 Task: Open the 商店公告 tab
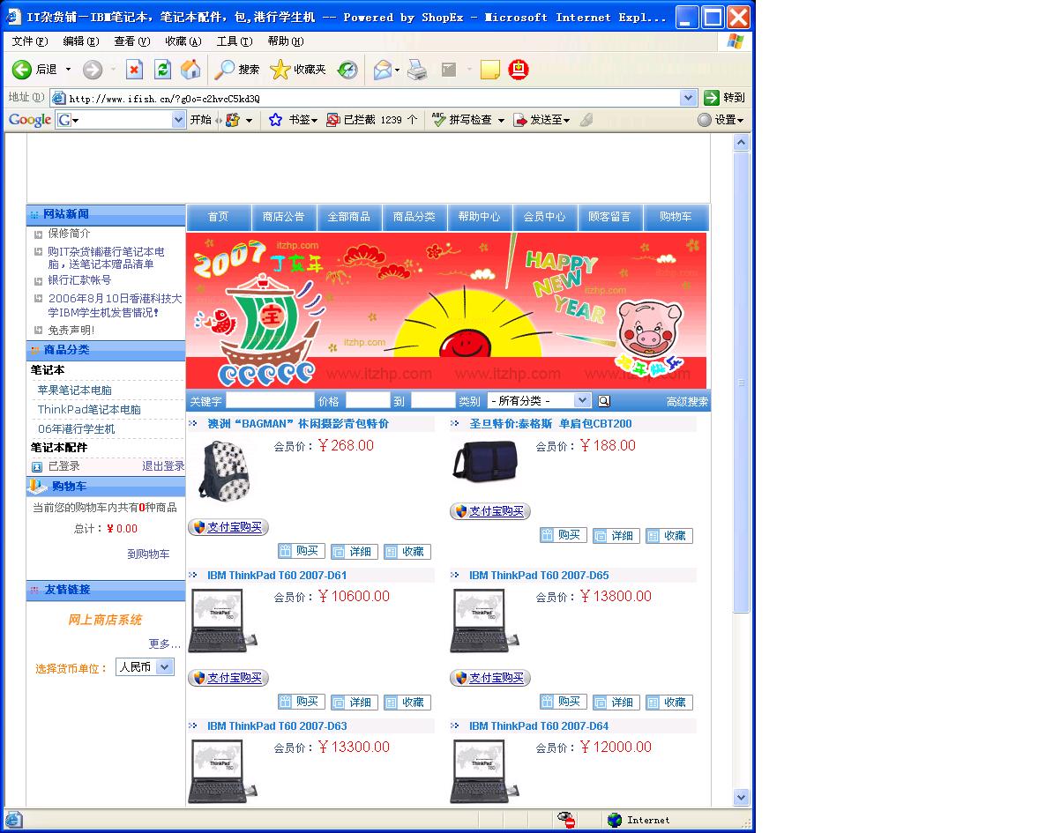click(x=283, y=217)
